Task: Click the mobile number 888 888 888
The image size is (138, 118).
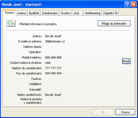Action: point(53,57)
